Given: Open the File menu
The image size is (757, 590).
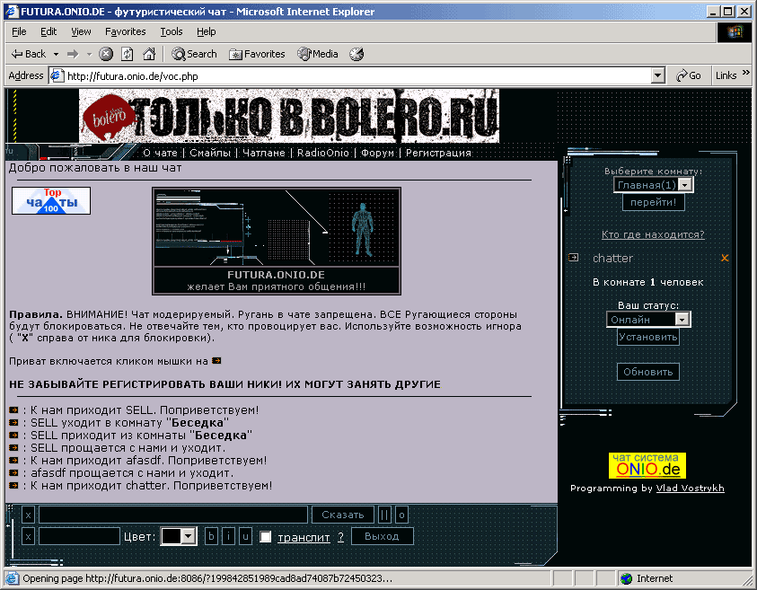Looking at the screenshot, I should 19,31.
